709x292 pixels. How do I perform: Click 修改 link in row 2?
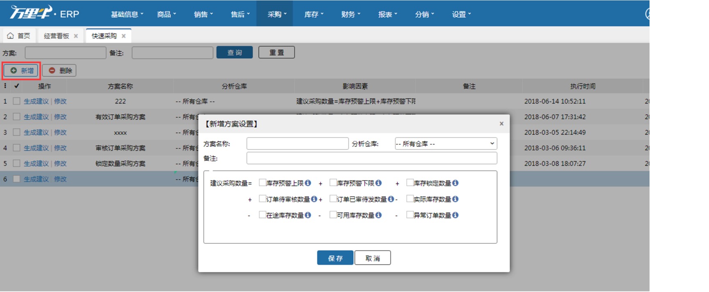[x=60, y=117]
